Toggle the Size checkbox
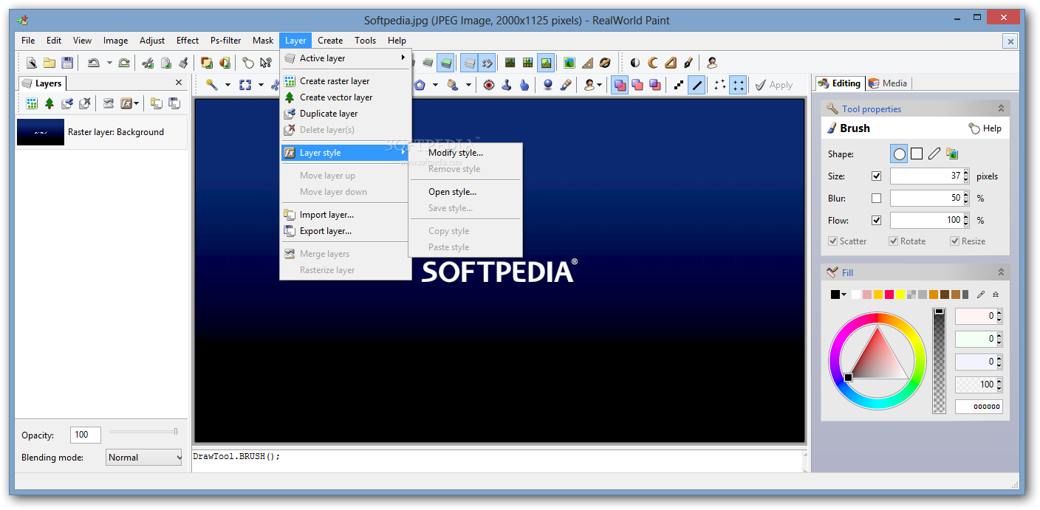This screenshot has width=1040, height=510. pyautogui.click(x=877, y=176)
